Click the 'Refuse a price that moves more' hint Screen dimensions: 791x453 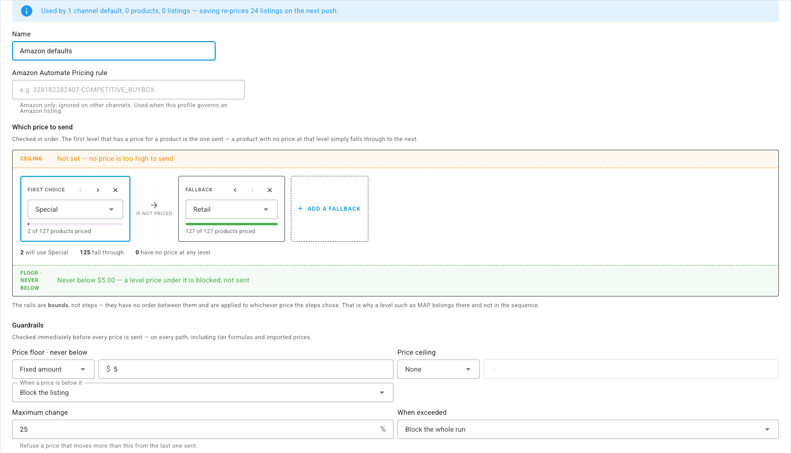coord(109,446)
